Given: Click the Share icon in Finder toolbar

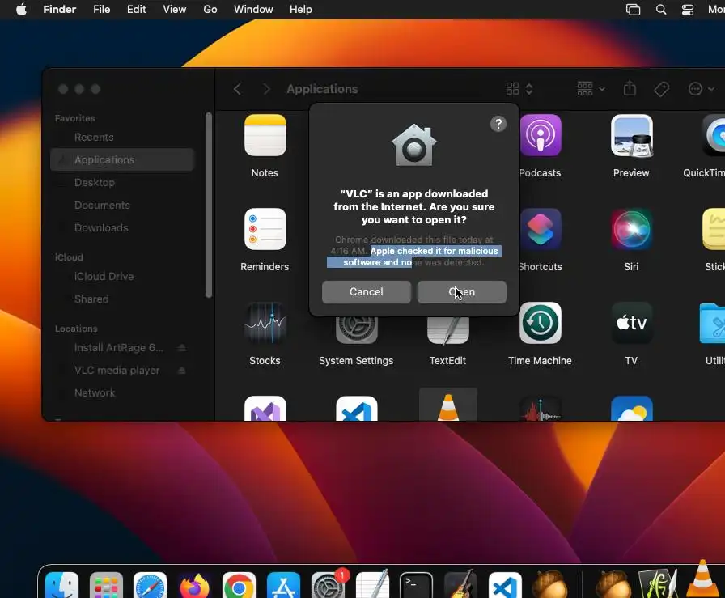Looking at the screenshot, I should [630, 88].
